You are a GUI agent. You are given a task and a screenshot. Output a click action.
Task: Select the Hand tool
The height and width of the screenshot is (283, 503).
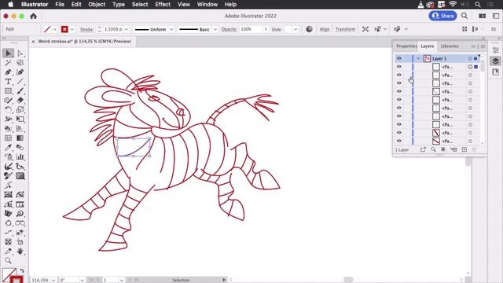(x=20, y=252)
